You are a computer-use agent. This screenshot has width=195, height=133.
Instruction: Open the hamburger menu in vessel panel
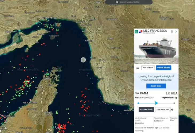coord(138,68)
